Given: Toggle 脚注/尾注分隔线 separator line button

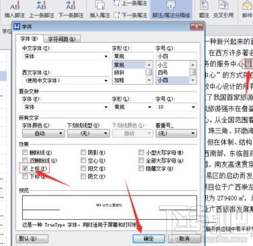Looking at the screenshot, I should click(171, 9).
